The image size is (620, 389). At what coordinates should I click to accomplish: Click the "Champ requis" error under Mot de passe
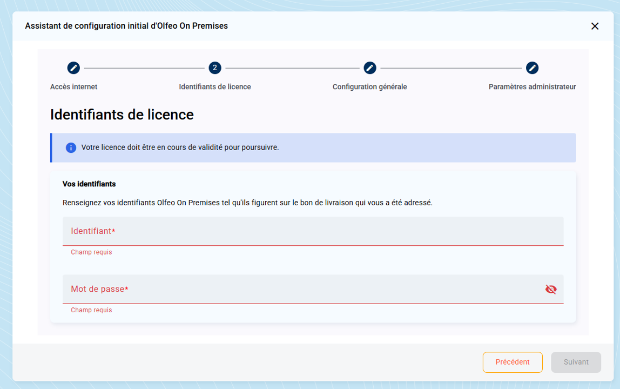(91, 310)
